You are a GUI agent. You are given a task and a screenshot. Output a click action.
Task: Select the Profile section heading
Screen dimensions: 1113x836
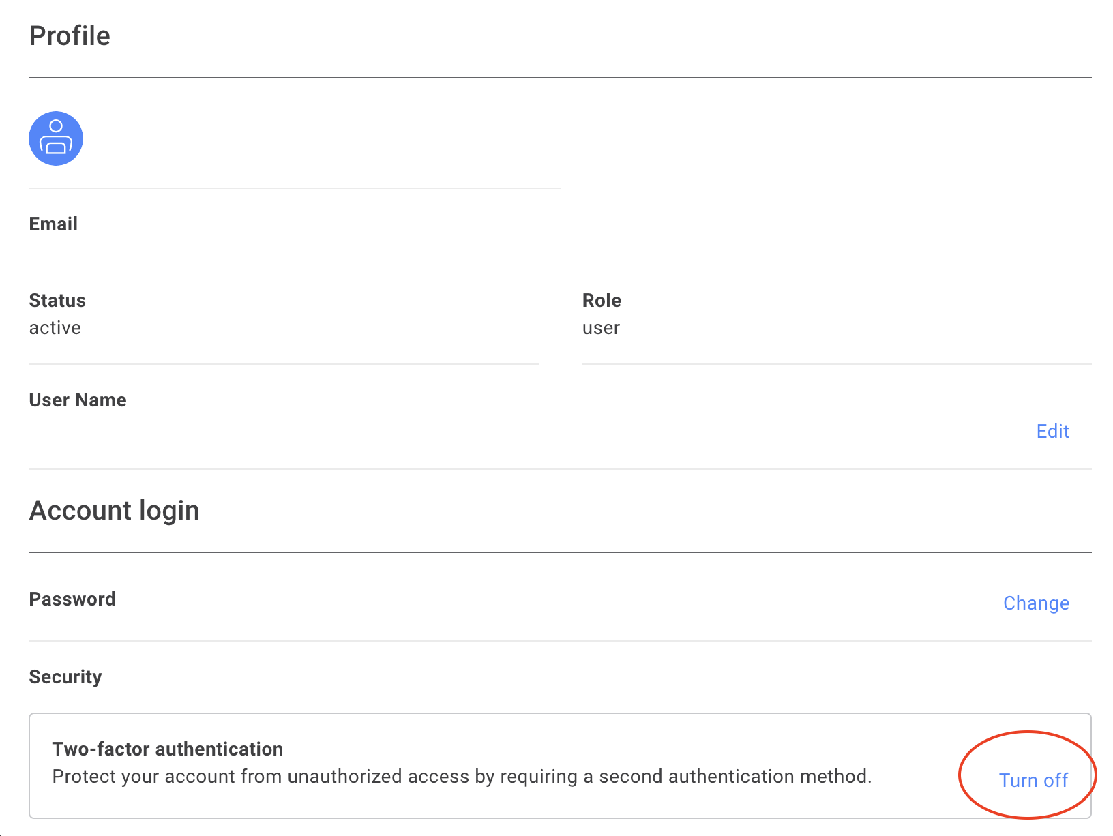[69, 35]
